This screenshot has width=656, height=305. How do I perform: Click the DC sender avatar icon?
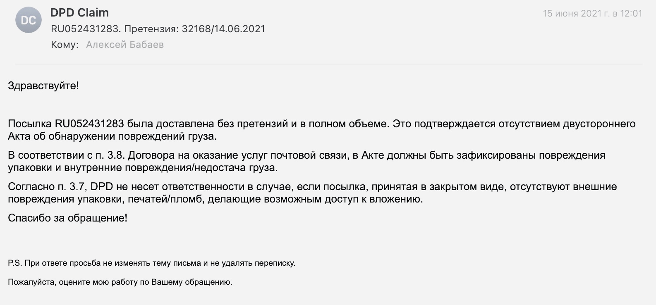(x=28, y=20)
